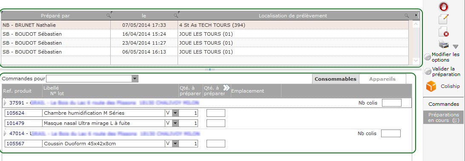This screenshot has height=161, width=465.
Task: Click the edit document pencil icon
Action: pyautogui.click(x=443, y=19)
